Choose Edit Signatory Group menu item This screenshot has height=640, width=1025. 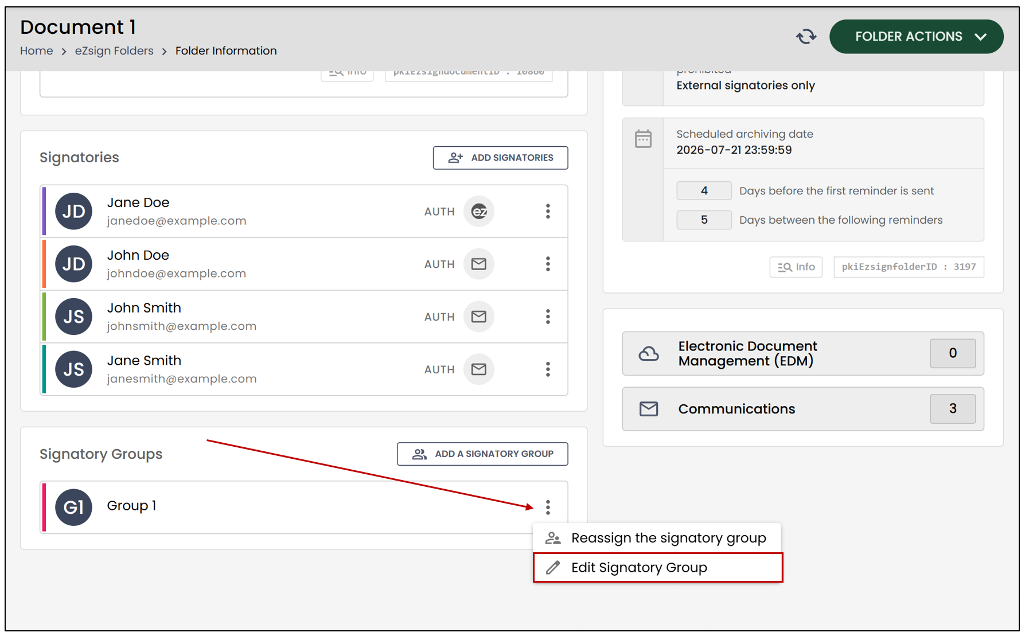[657, 568]
